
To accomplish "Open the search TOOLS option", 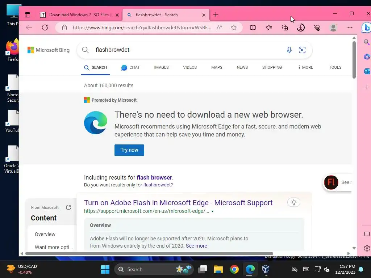I will tap(335, 67).
